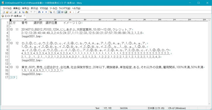The image size is (212, 110).
Task: Click the Cut scissors icon
Action: (x=20, y=12)
